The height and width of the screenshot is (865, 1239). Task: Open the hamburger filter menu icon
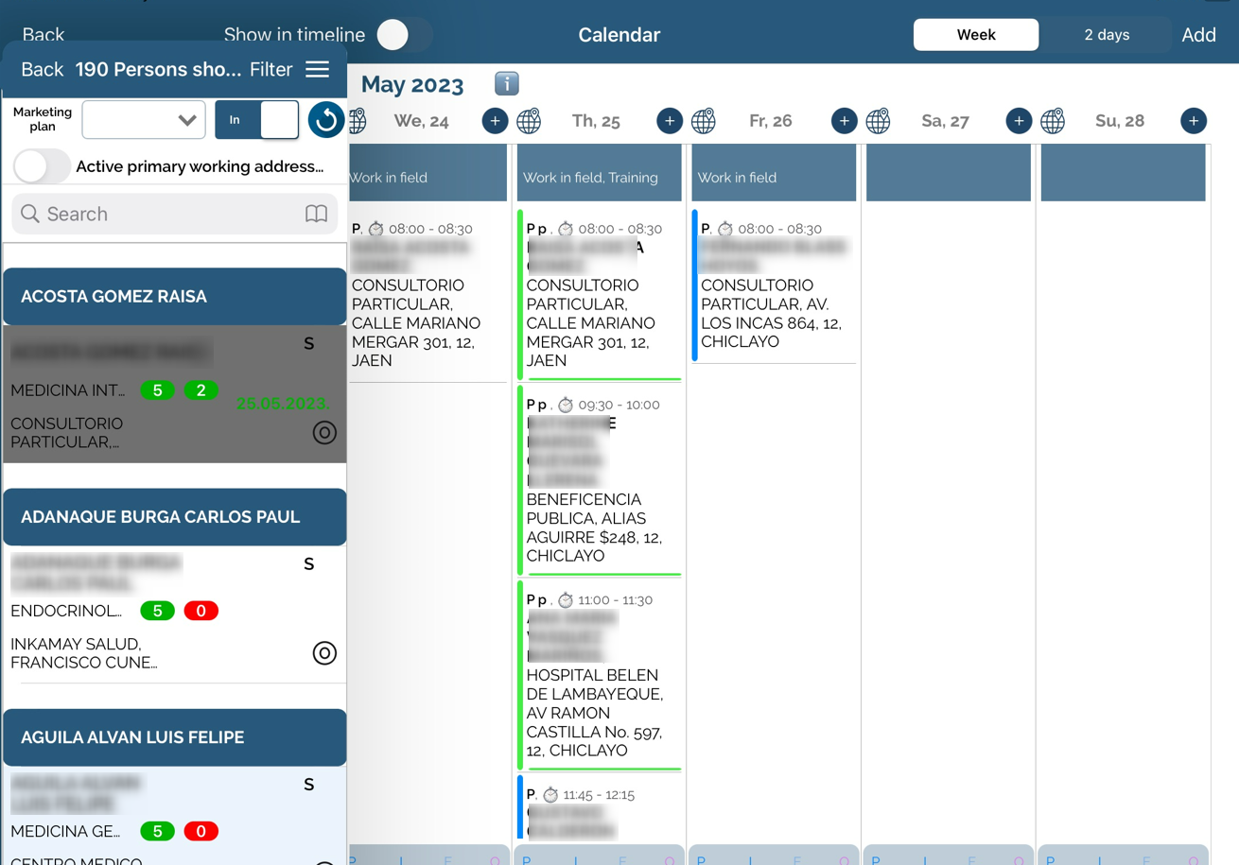point(318,70)
